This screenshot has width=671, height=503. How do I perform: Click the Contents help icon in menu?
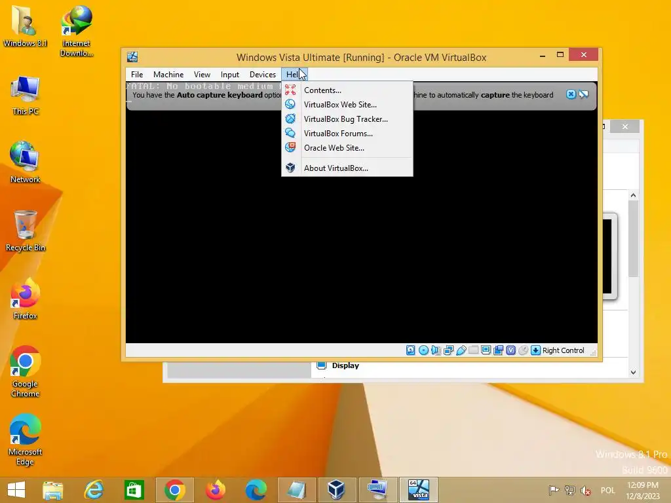pos(290,90)
